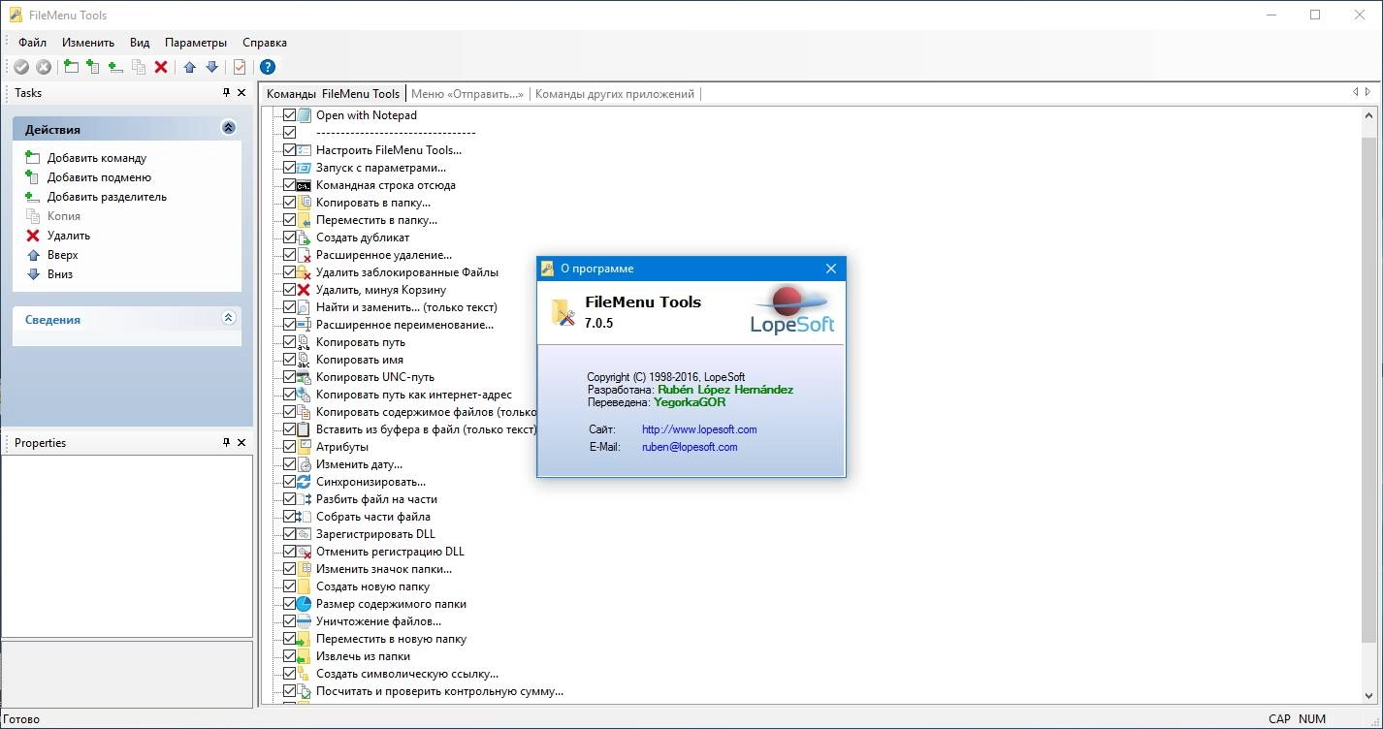Image resolution: width=1383 pixels, height=729 pixels.
Task: Open the 'Вид' menu
Action: click(x=140, y=43)
